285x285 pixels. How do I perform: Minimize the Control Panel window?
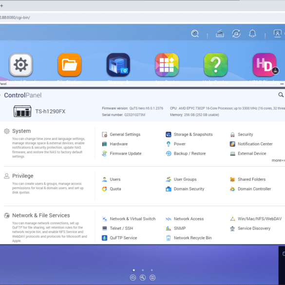(282, 84)
